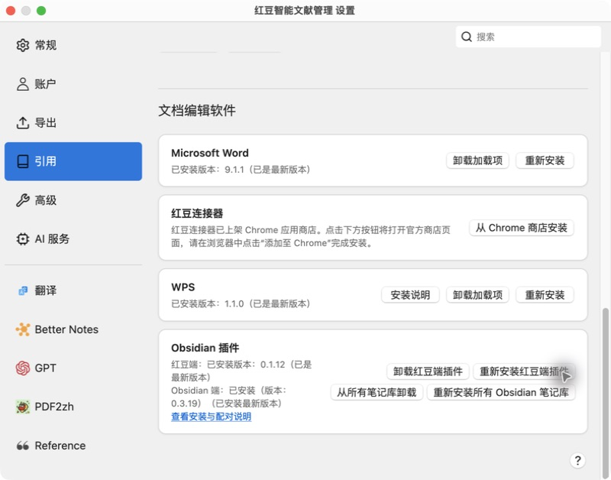Click the GPT logo icon
The width and height of the screenshot is (611, 480).
[23, 368]
